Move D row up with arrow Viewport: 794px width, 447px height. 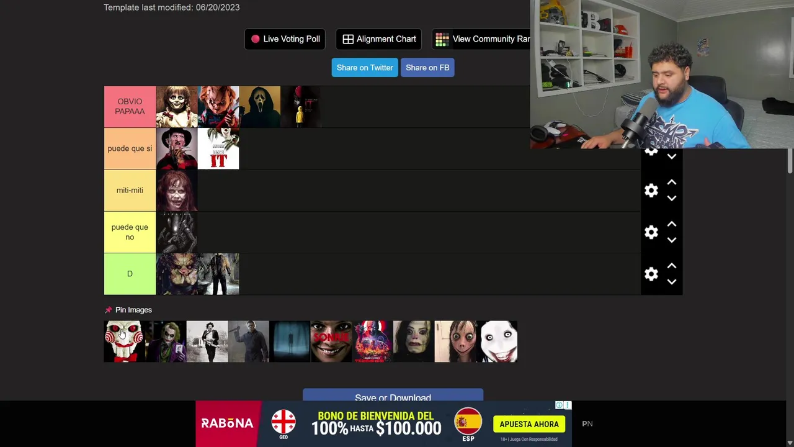click(x=671, y=266)
